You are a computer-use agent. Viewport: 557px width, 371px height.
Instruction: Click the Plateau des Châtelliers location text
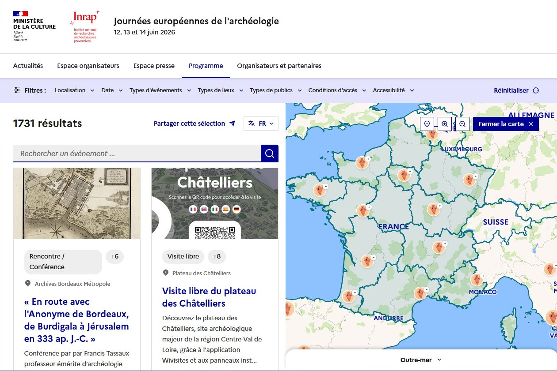click(x=202, y=273)
